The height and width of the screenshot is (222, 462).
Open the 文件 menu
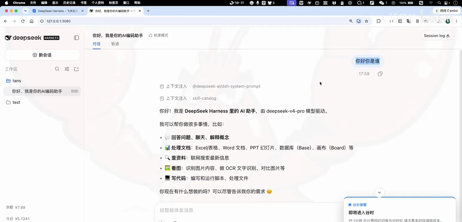click(33, 3)
